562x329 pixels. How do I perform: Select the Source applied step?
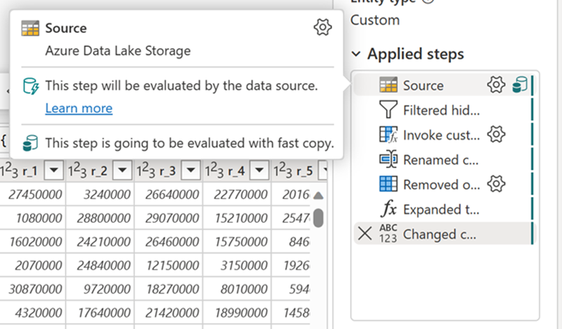click(x=423, y=85)
